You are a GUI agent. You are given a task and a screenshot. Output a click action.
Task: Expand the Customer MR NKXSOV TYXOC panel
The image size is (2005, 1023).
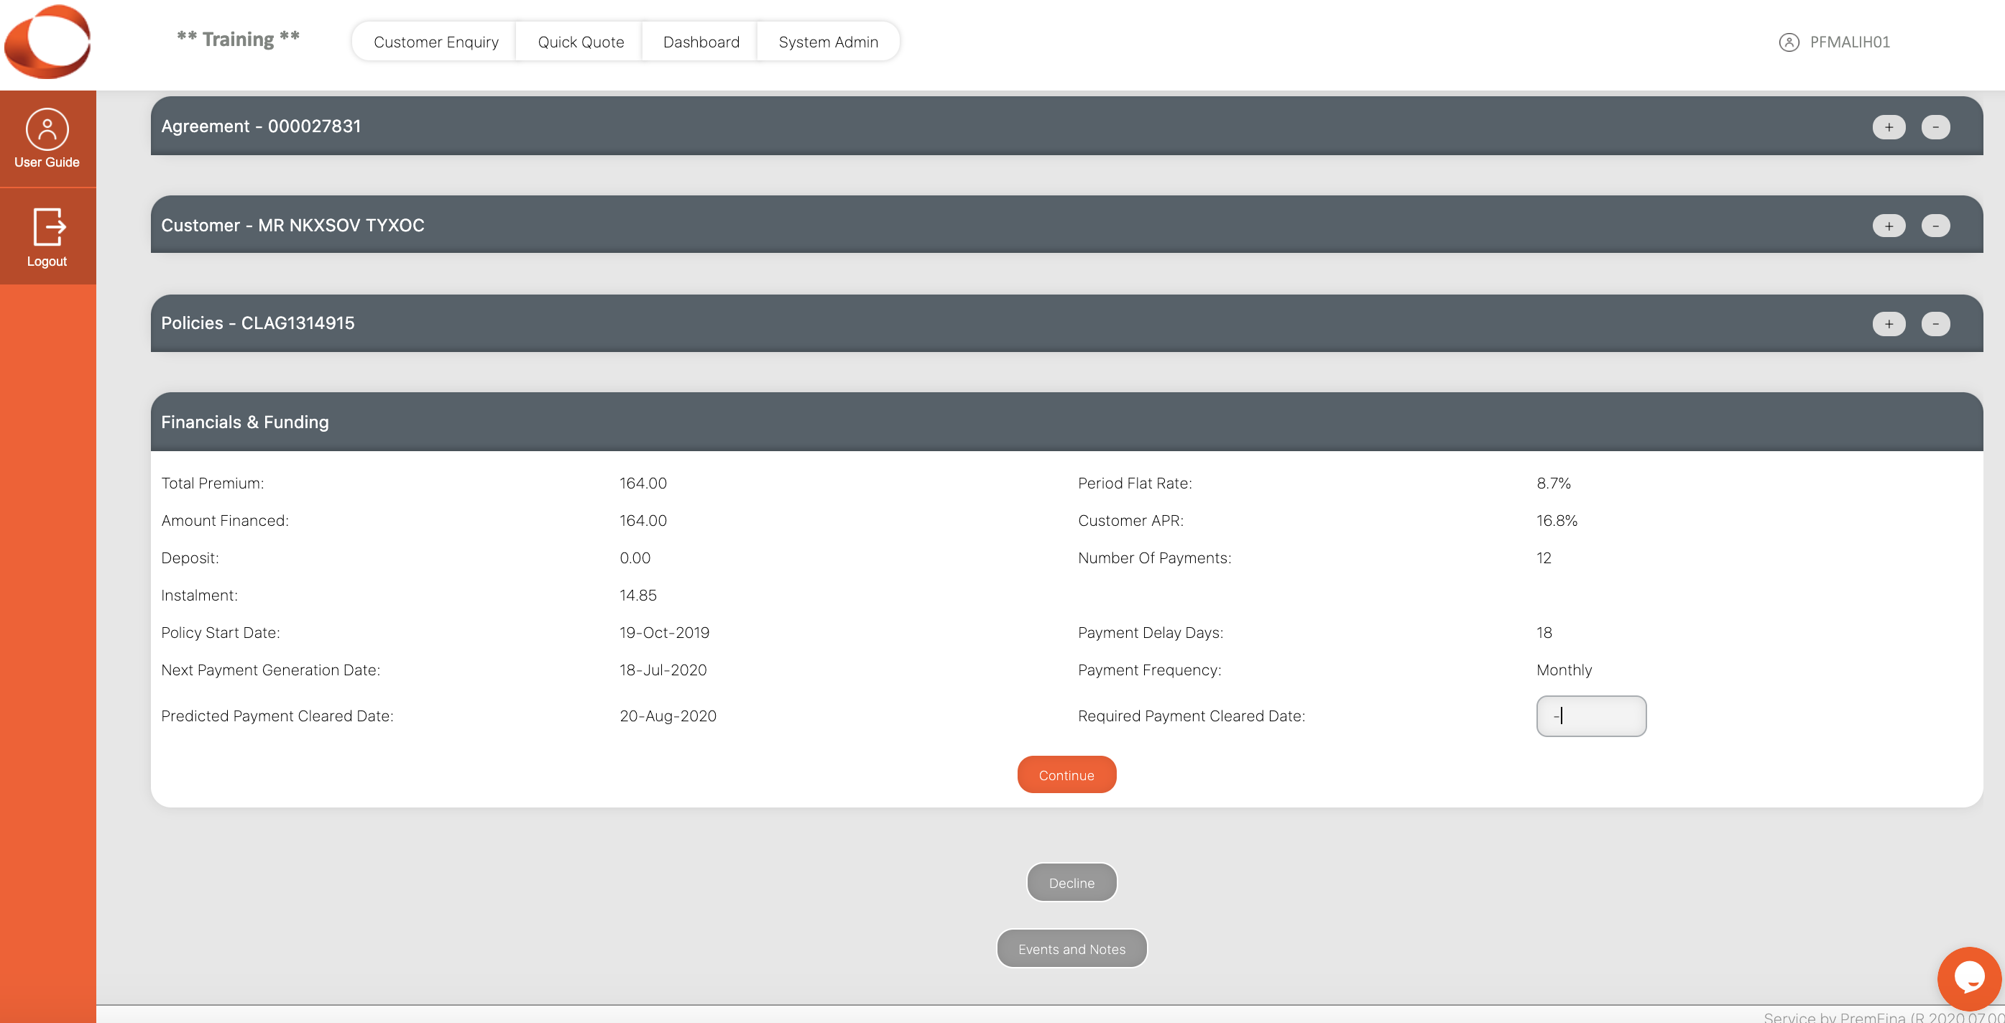pos(1889,224)
